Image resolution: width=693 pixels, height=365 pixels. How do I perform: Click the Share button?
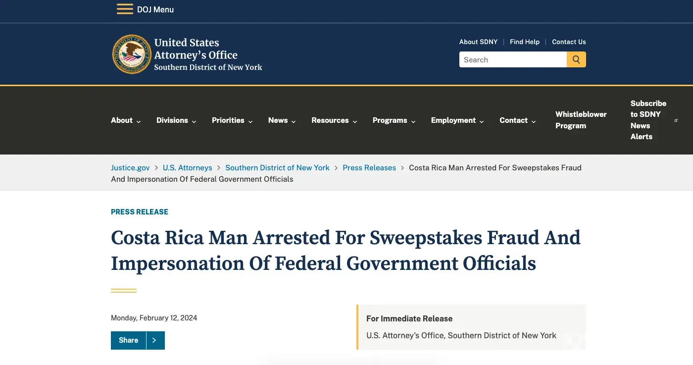(129, 340)
